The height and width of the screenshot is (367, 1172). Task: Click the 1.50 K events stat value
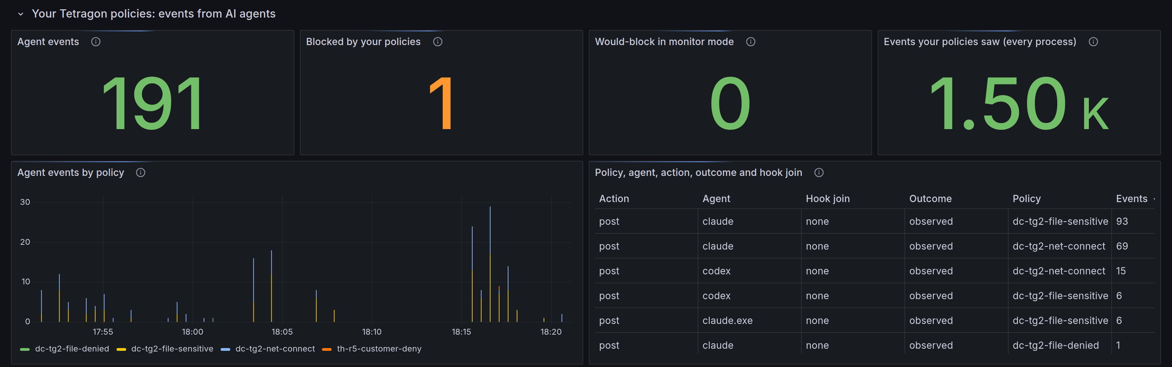pos(1019,103)
